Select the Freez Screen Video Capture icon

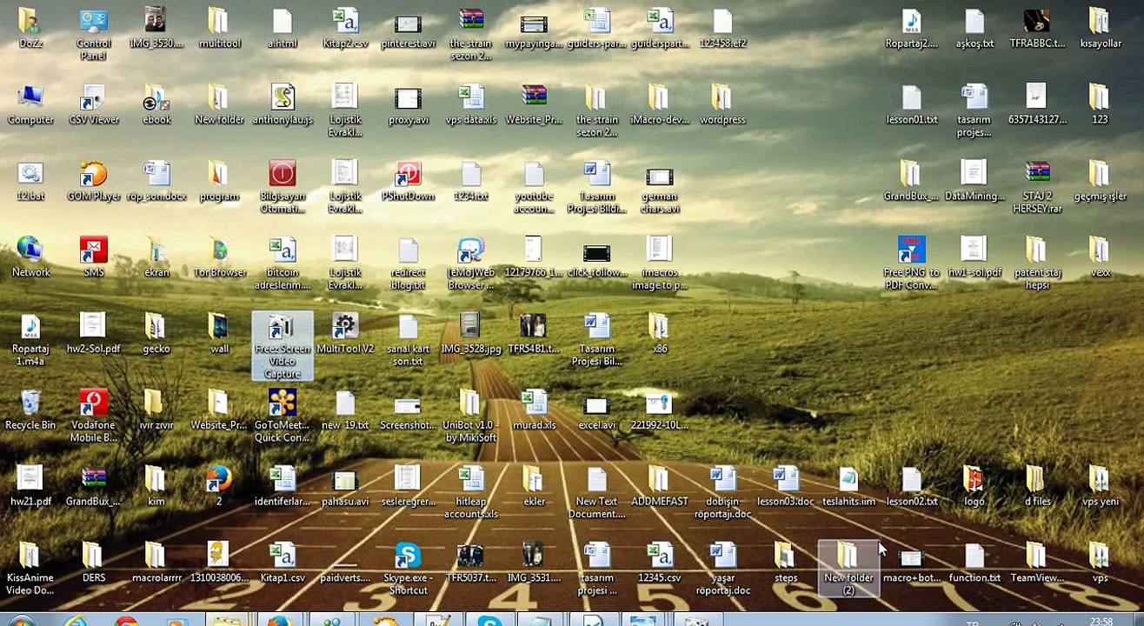tap(283, 330)
